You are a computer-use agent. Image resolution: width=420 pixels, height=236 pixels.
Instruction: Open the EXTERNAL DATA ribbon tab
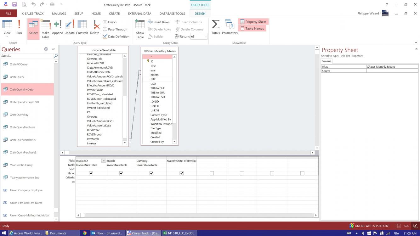[x=139, y=14]
